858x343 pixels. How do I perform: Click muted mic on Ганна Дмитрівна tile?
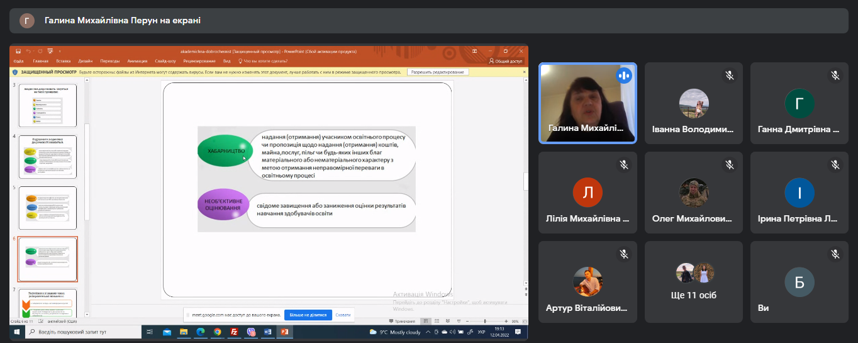coord(835,76)
